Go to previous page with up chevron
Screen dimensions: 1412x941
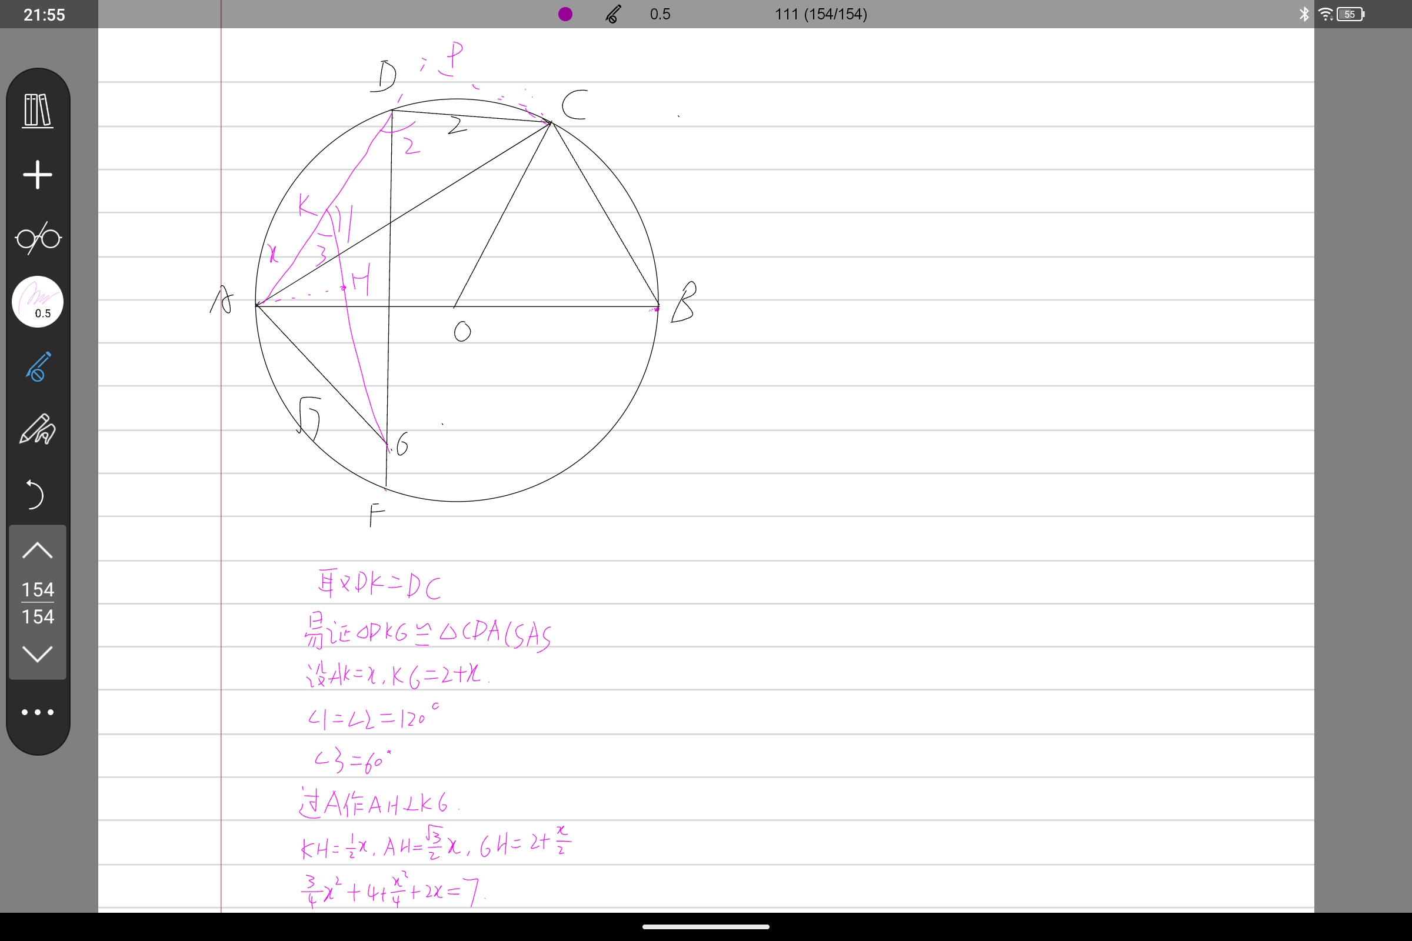click(37, 550)
